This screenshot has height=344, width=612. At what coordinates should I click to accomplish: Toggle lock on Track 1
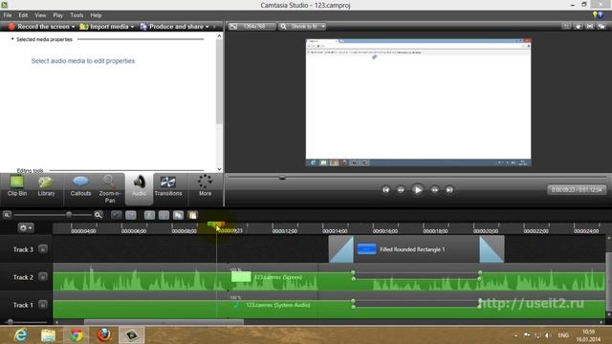click(43, 305)
